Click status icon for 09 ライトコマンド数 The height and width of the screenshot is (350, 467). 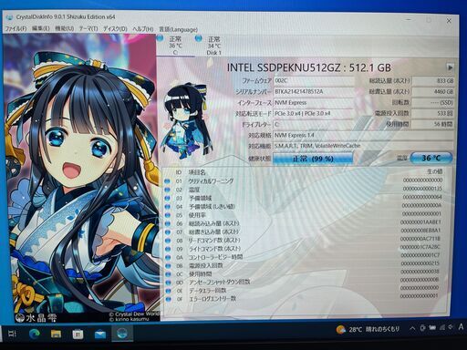tap(168, 249)
